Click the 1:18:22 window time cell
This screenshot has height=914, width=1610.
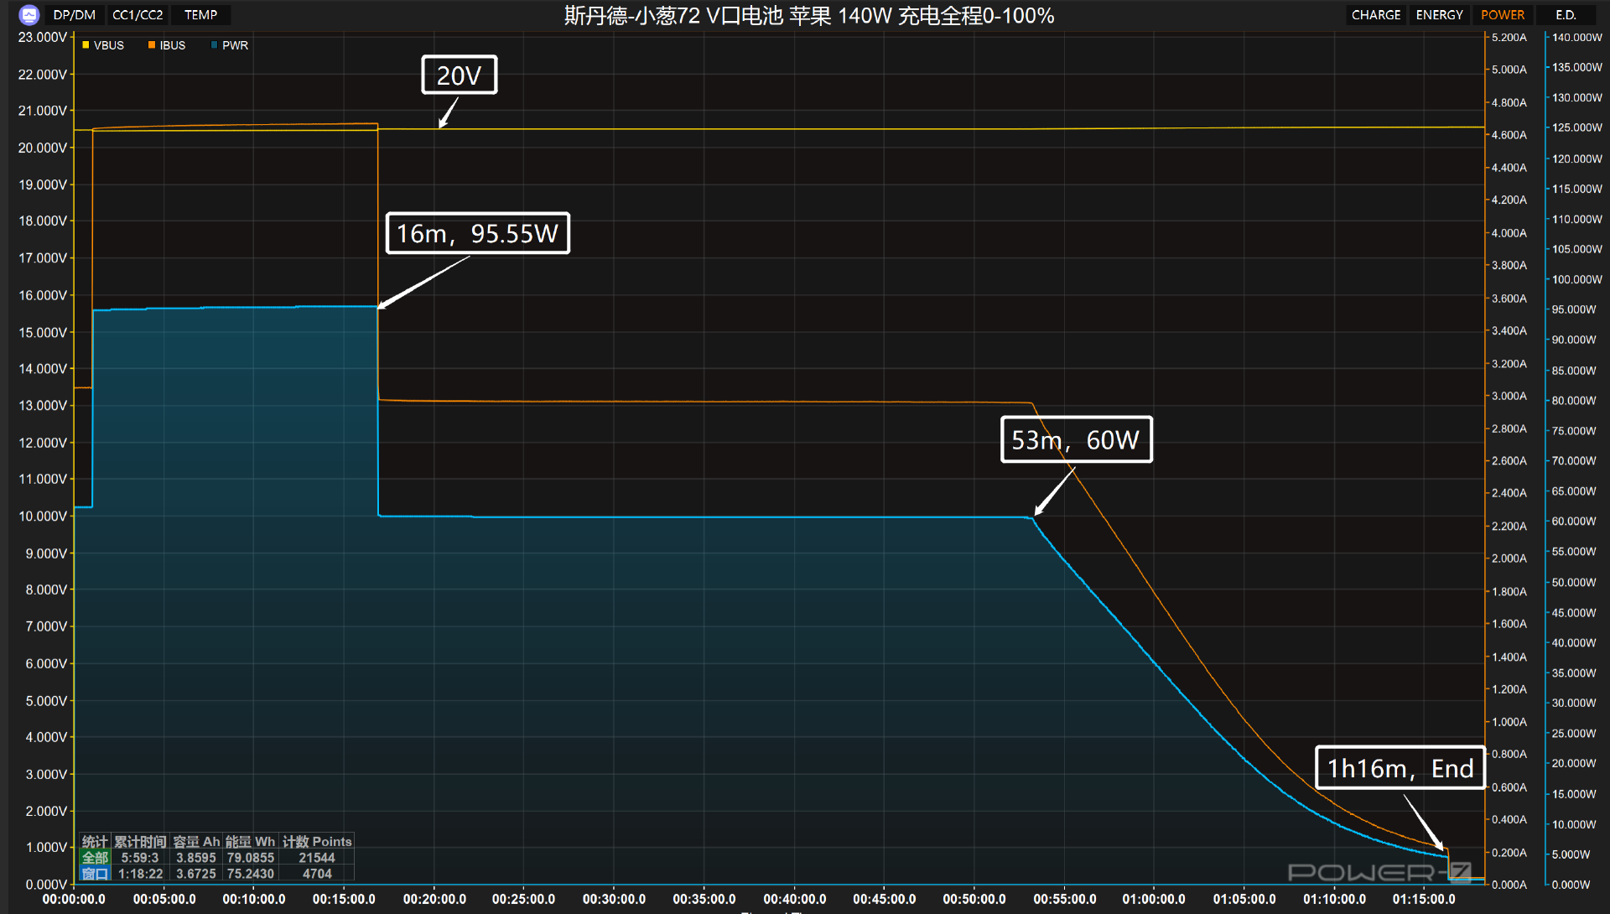tap(140, 874)
